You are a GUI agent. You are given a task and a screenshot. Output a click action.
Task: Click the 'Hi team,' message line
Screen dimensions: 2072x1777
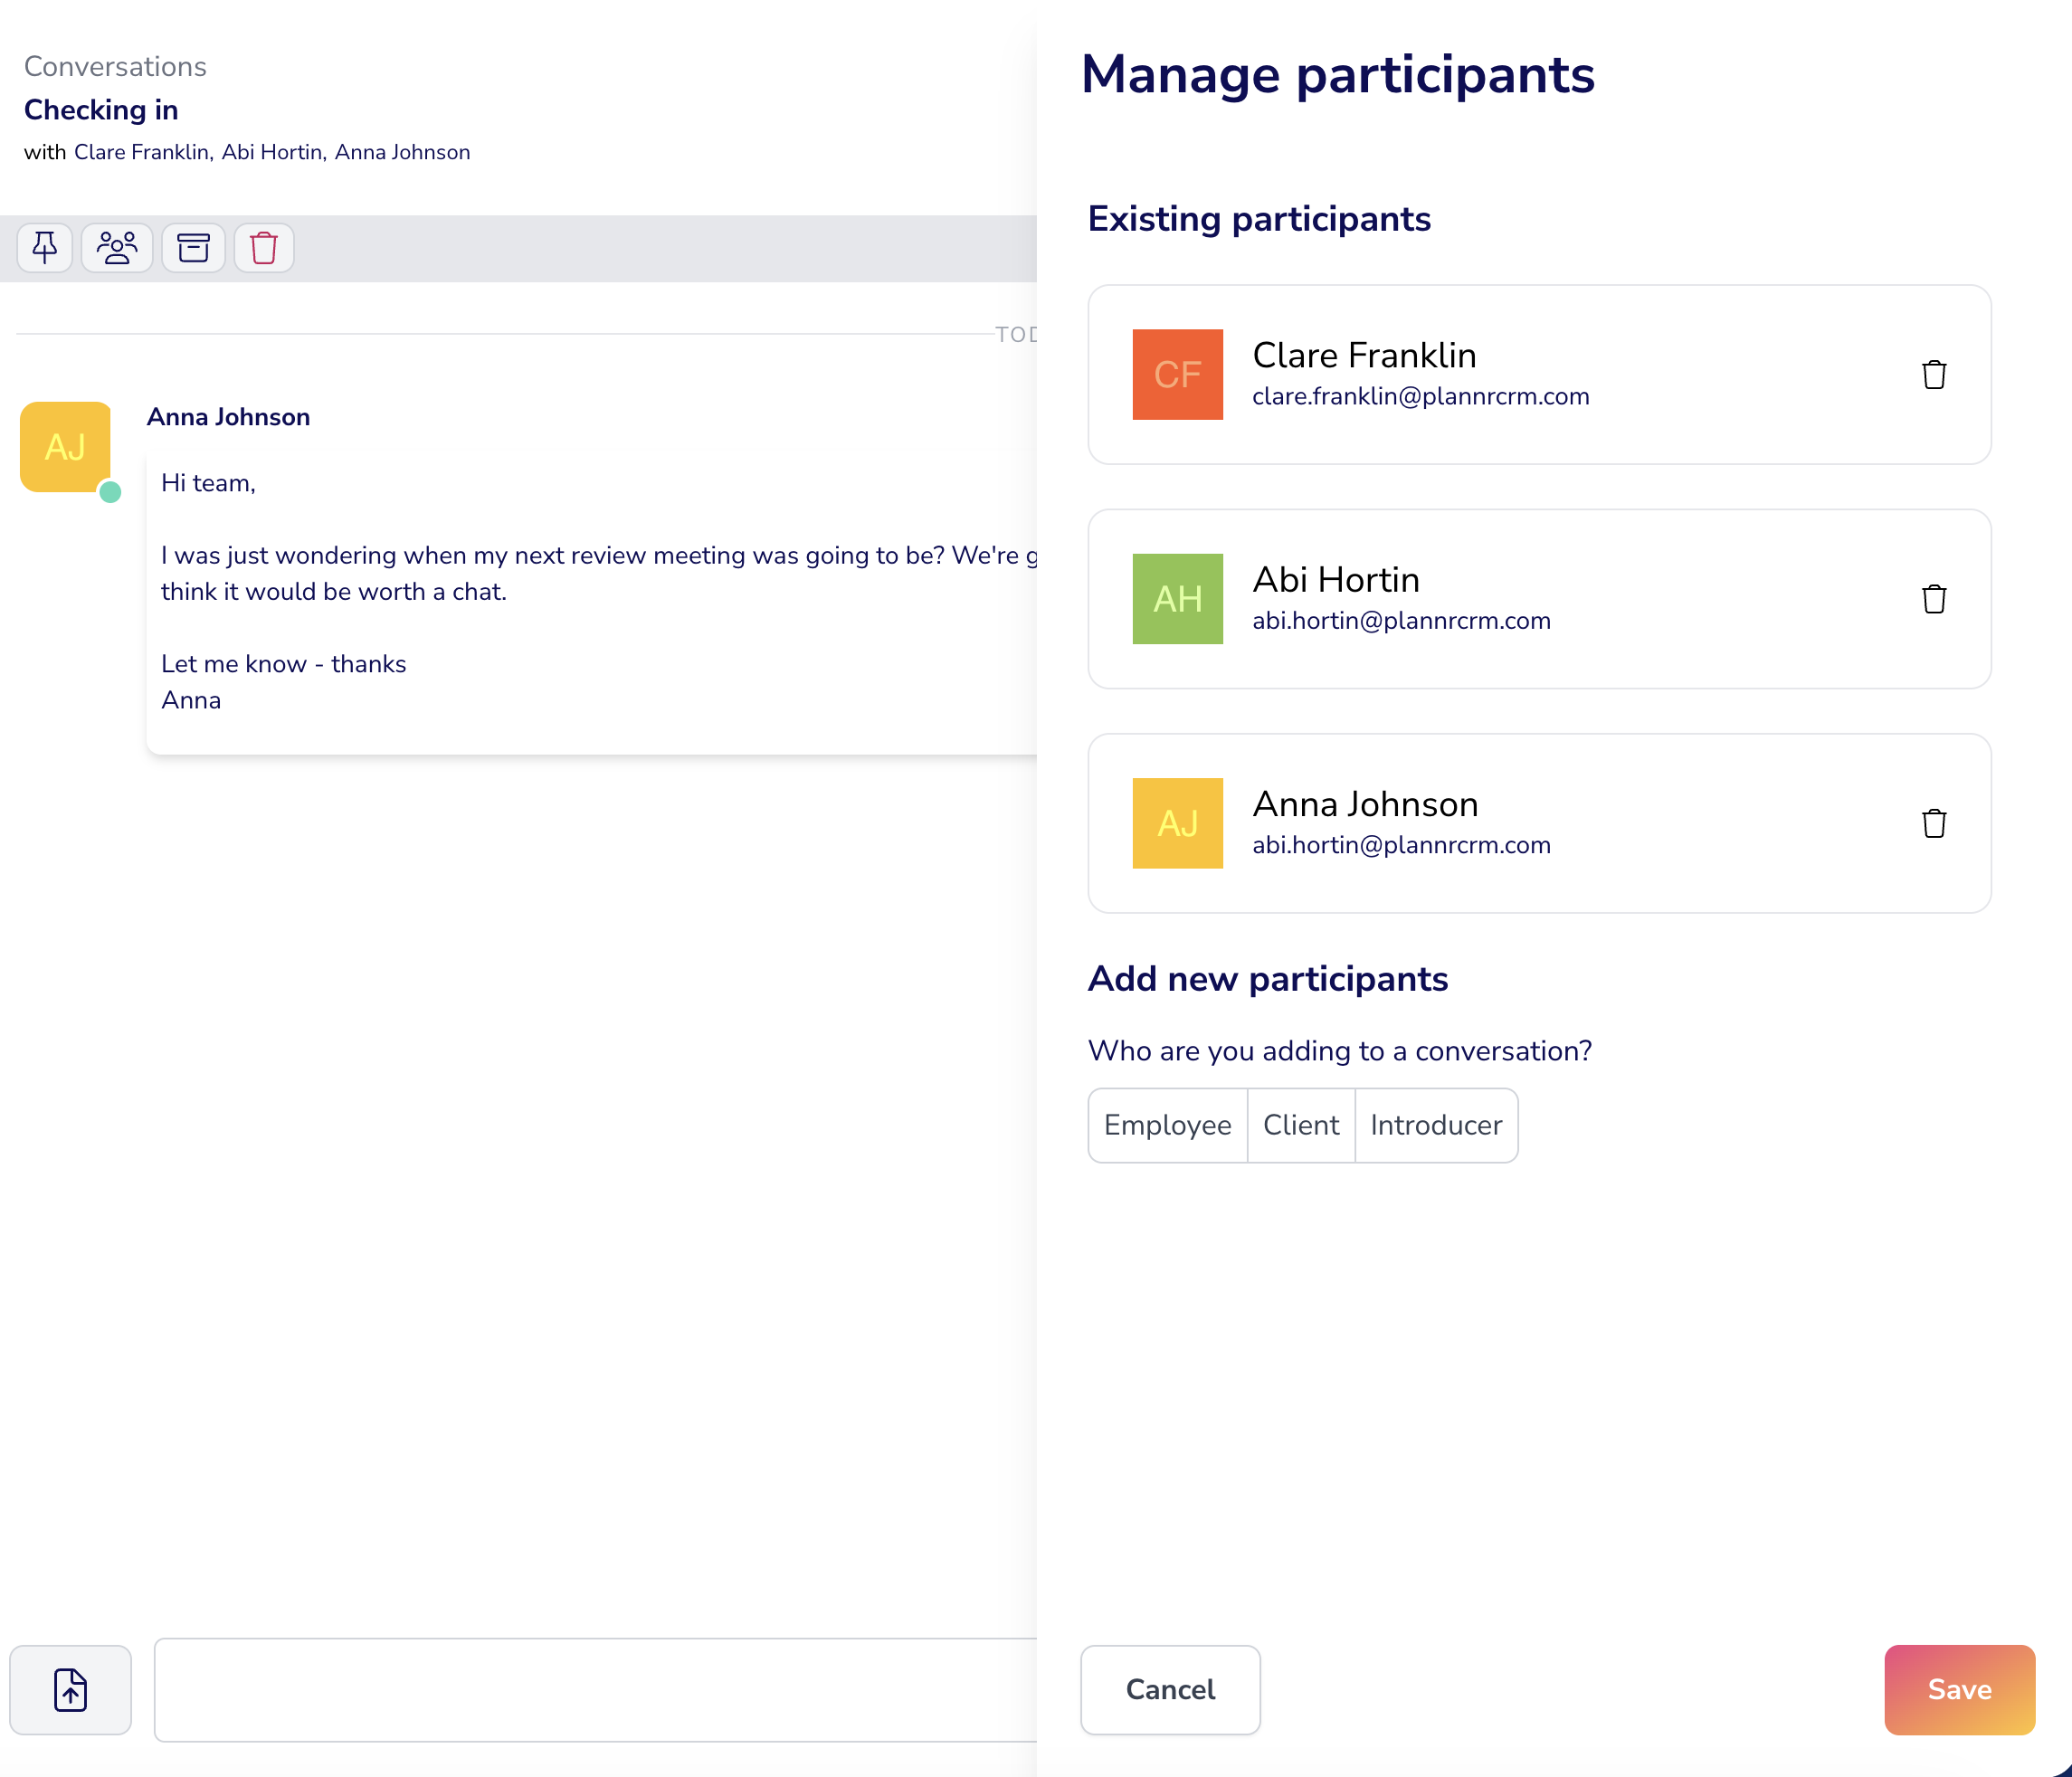click(x=208, y=483)
